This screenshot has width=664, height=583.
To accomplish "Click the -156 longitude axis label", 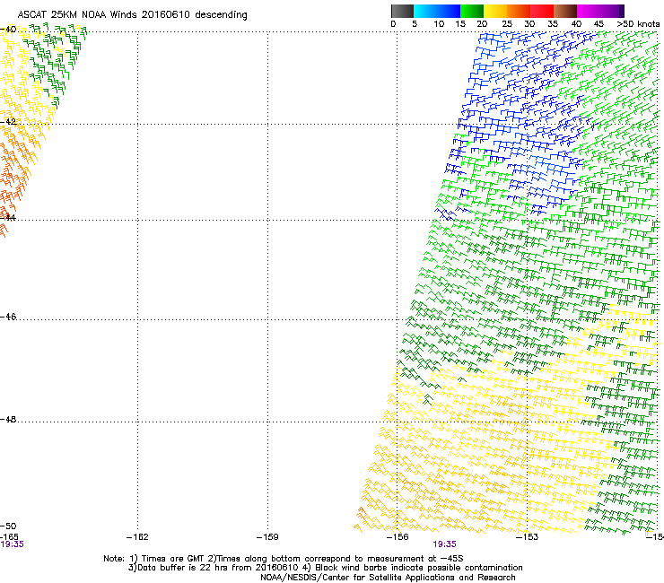I will tap(398, 537).
